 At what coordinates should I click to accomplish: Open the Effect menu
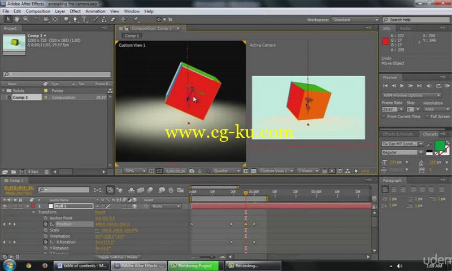click(75, 11)
